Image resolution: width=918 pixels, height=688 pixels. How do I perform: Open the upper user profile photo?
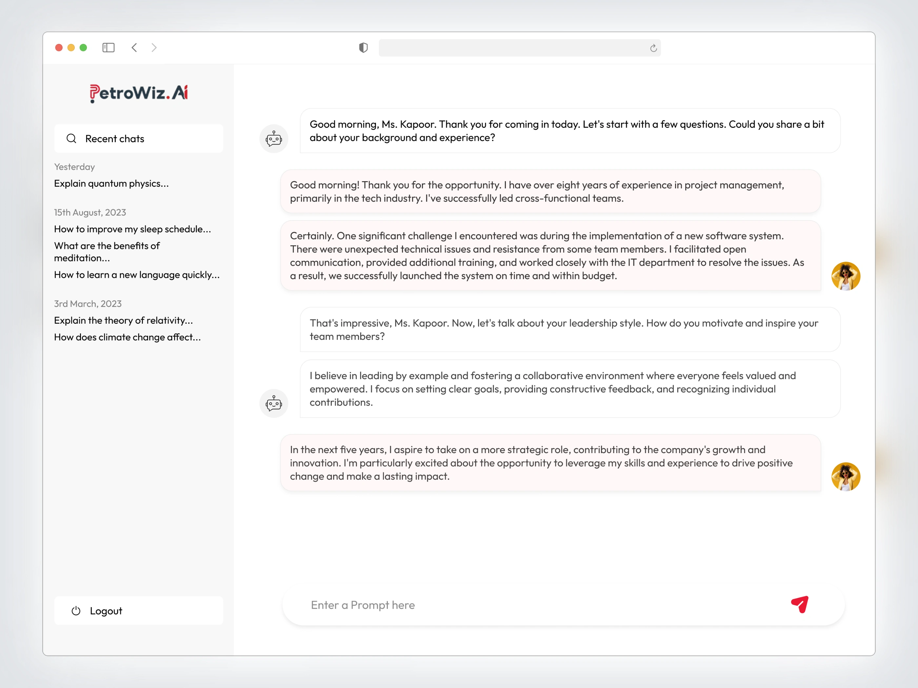(845, 276)
